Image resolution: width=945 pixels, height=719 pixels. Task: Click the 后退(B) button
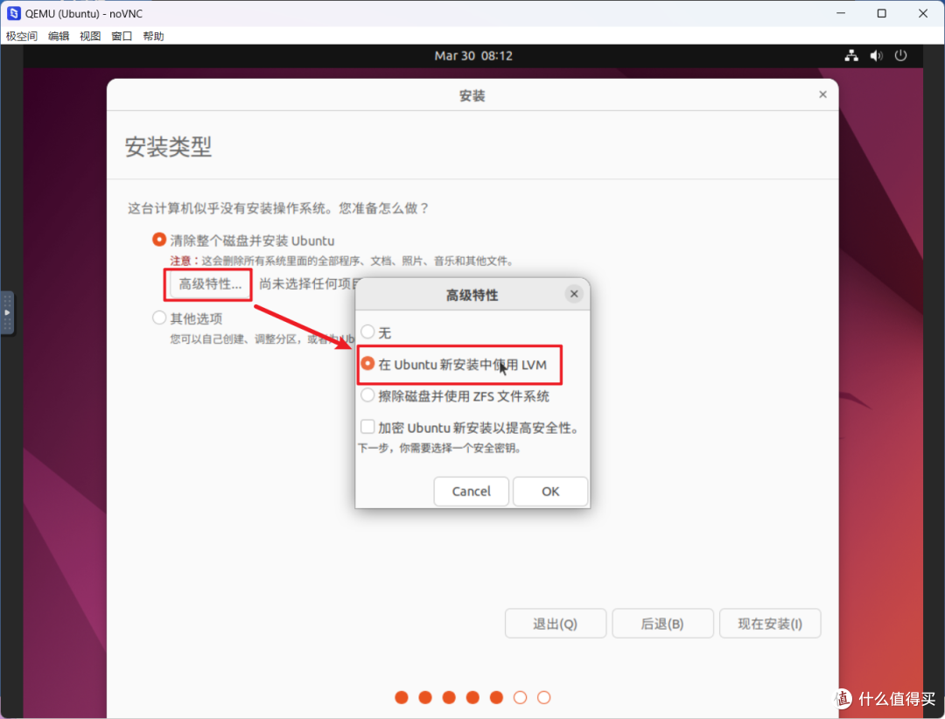tap(662, 624)
